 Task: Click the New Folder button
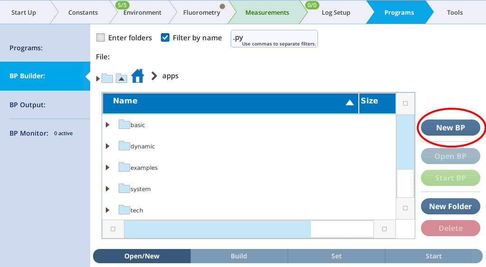coord(450,206)
